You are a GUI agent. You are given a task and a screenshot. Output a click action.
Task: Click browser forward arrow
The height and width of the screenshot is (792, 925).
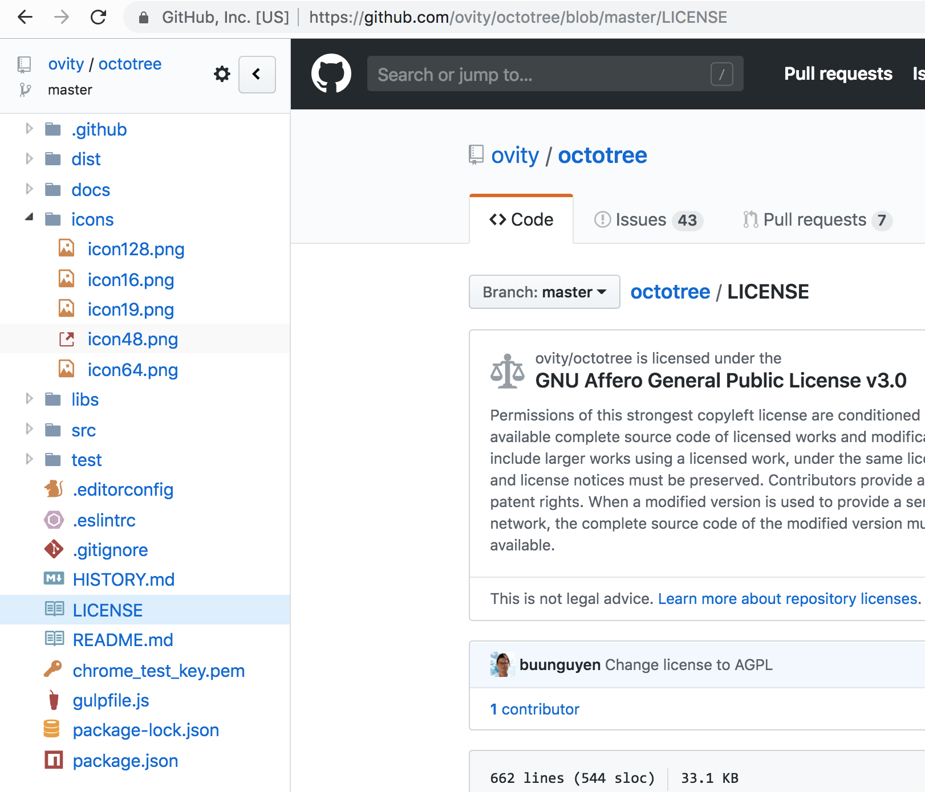[x=62, y=17]
